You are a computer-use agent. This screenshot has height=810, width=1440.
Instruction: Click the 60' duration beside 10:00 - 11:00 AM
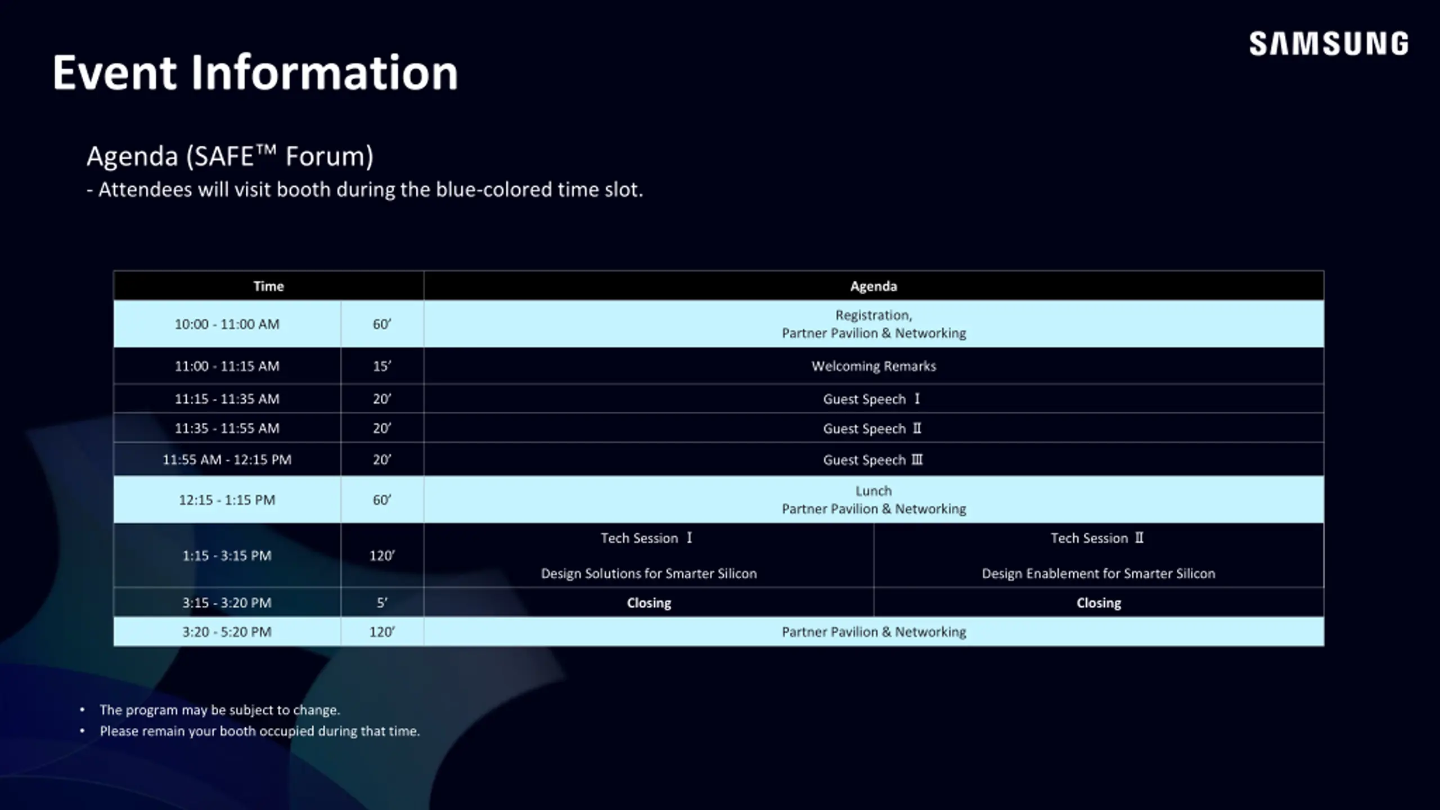pyautogui.click(x=382, y=324)
